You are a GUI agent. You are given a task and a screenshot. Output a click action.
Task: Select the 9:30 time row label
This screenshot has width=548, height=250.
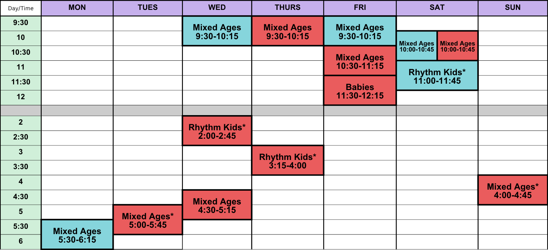(x=20, y=23)
